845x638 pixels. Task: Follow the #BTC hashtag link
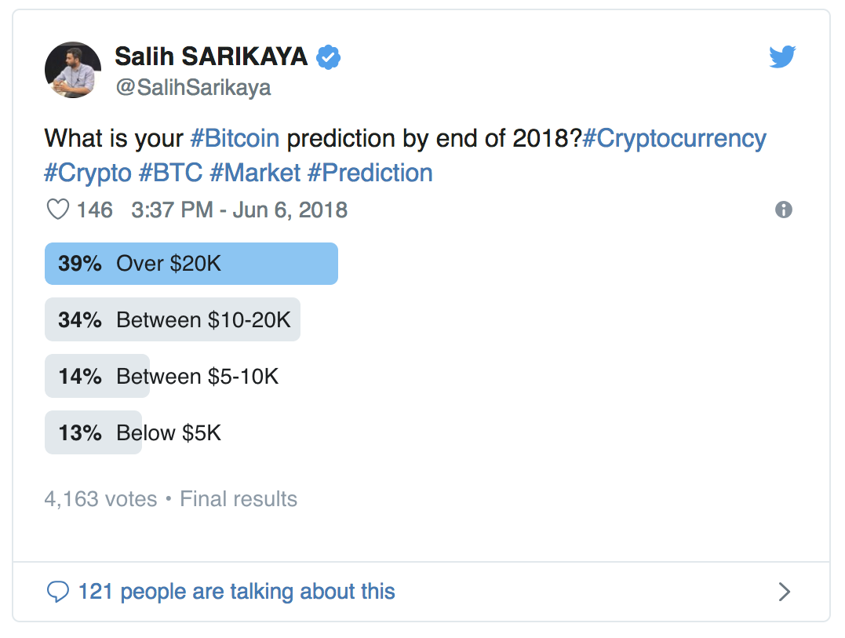pos(170,173)
